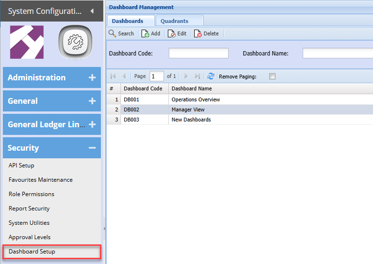Go to the last page arrow
Viewport: 373px width, 264px height.
point(197,76)
